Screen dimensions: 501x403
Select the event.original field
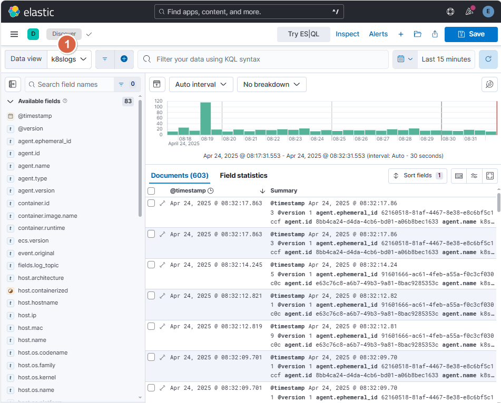pyautogui.click(x=36, y=254)
